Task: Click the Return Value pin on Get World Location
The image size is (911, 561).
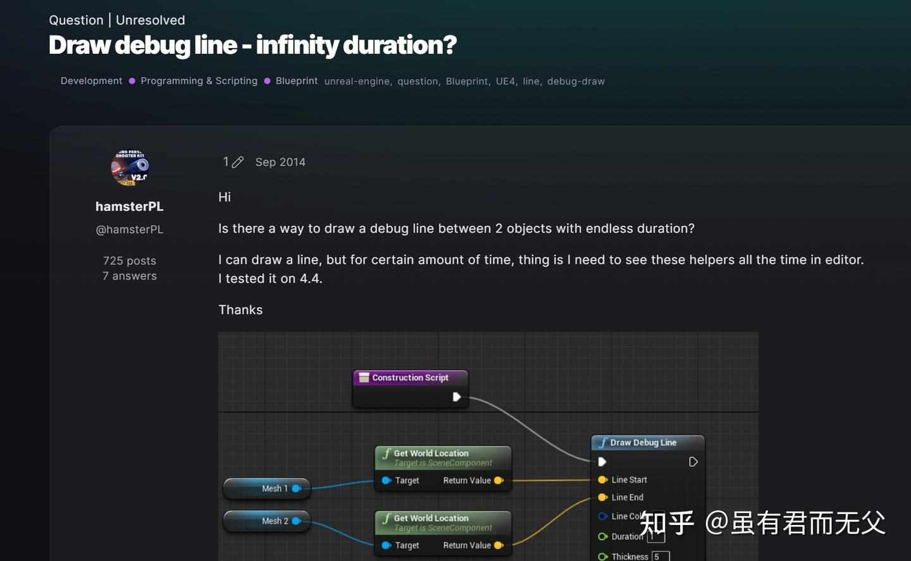Action: (499, 480)
